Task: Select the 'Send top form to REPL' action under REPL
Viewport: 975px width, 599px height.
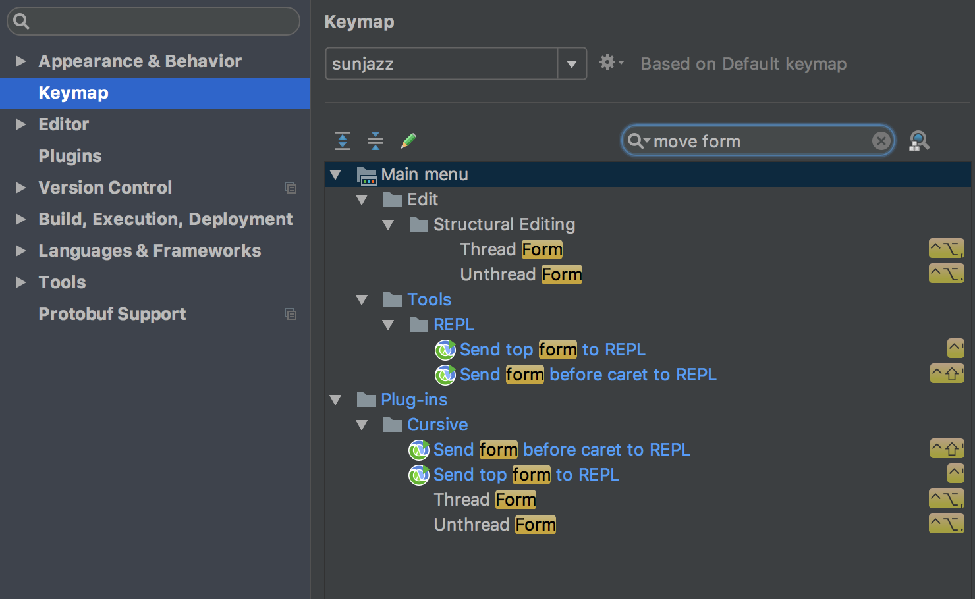Action: pos(552,349)
